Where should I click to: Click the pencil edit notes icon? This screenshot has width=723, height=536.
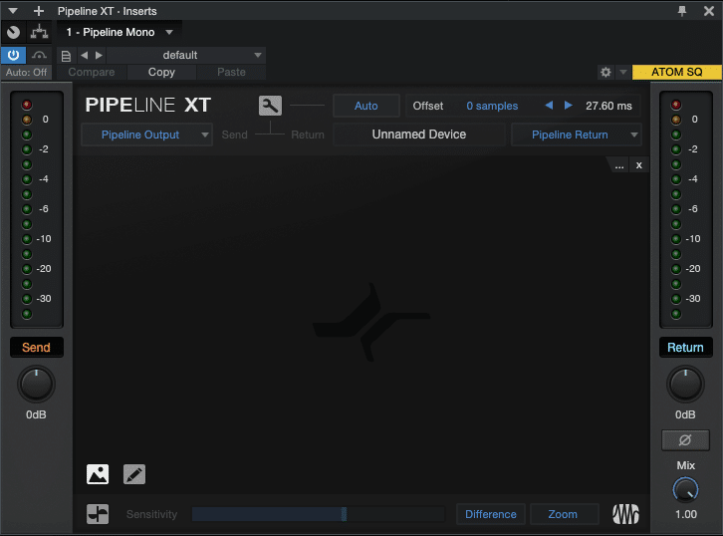click(134, 474)
